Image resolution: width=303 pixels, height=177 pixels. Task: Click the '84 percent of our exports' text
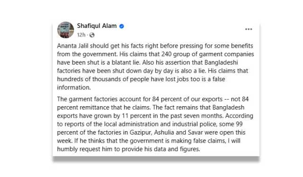pos(187,99)
